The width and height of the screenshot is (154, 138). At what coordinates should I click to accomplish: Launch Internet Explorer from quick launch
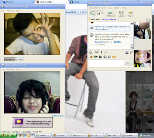point(24,135)
